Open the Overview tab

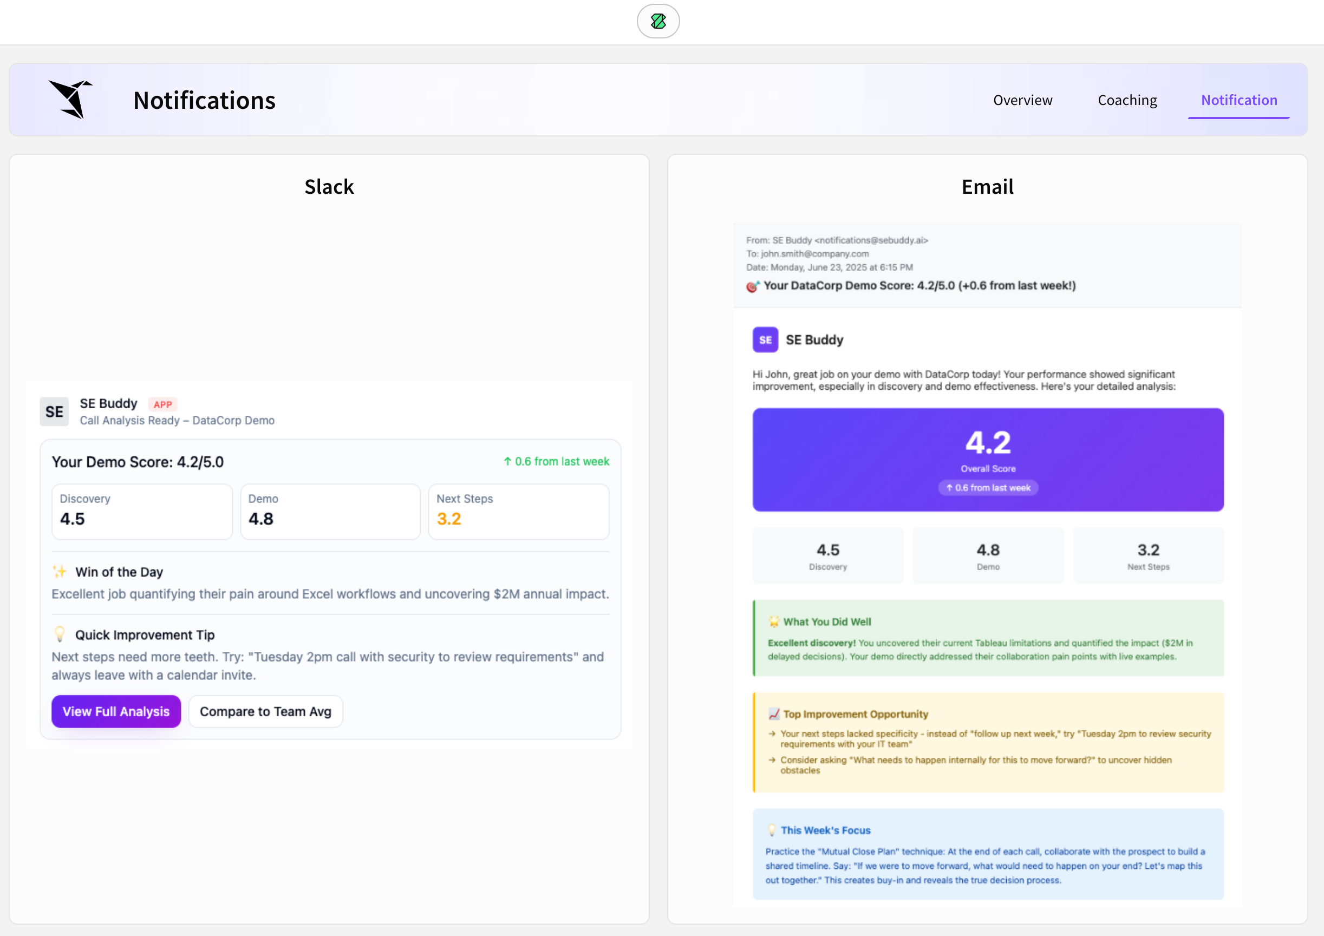pyautogui.click(x=1022, y=100)
